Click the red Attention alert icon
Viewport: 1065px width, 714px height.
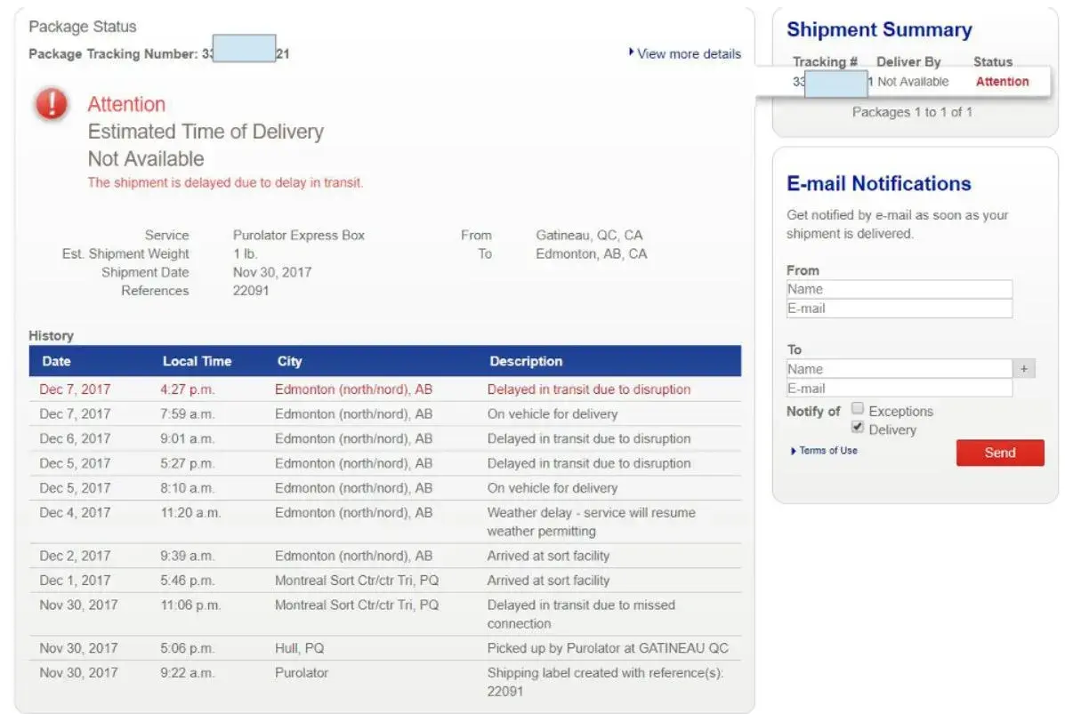click(52, 105)
